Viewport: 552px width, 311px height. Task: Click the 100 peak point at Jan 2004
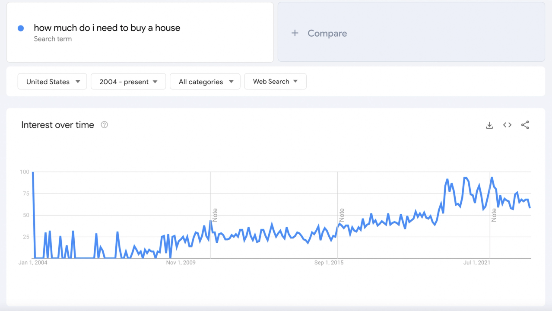click(33, 172)
